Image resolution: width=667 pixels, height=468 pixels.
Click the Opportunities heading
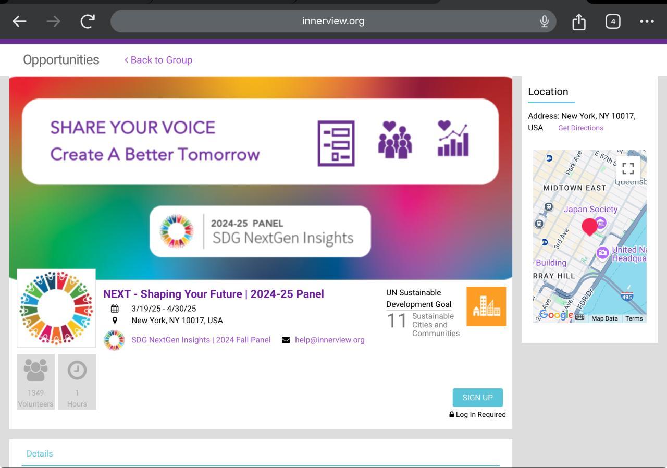[61, 60]
